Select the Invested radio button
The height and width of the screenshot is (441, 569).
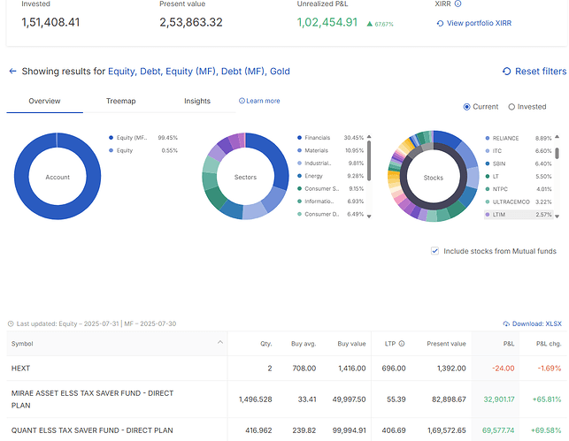[511, 107]
